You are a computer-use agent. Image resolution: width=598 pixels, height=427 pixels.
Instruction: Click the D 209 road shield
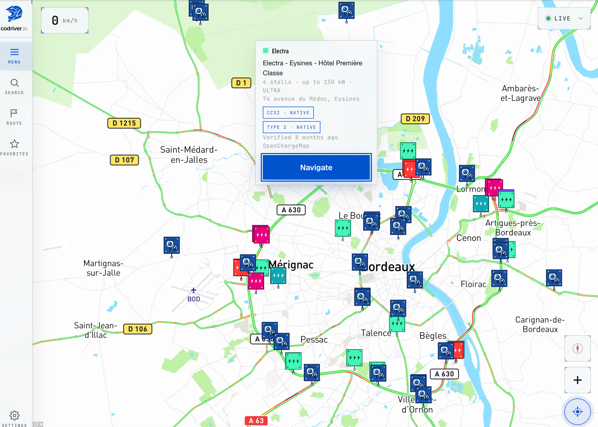[415, 119]
